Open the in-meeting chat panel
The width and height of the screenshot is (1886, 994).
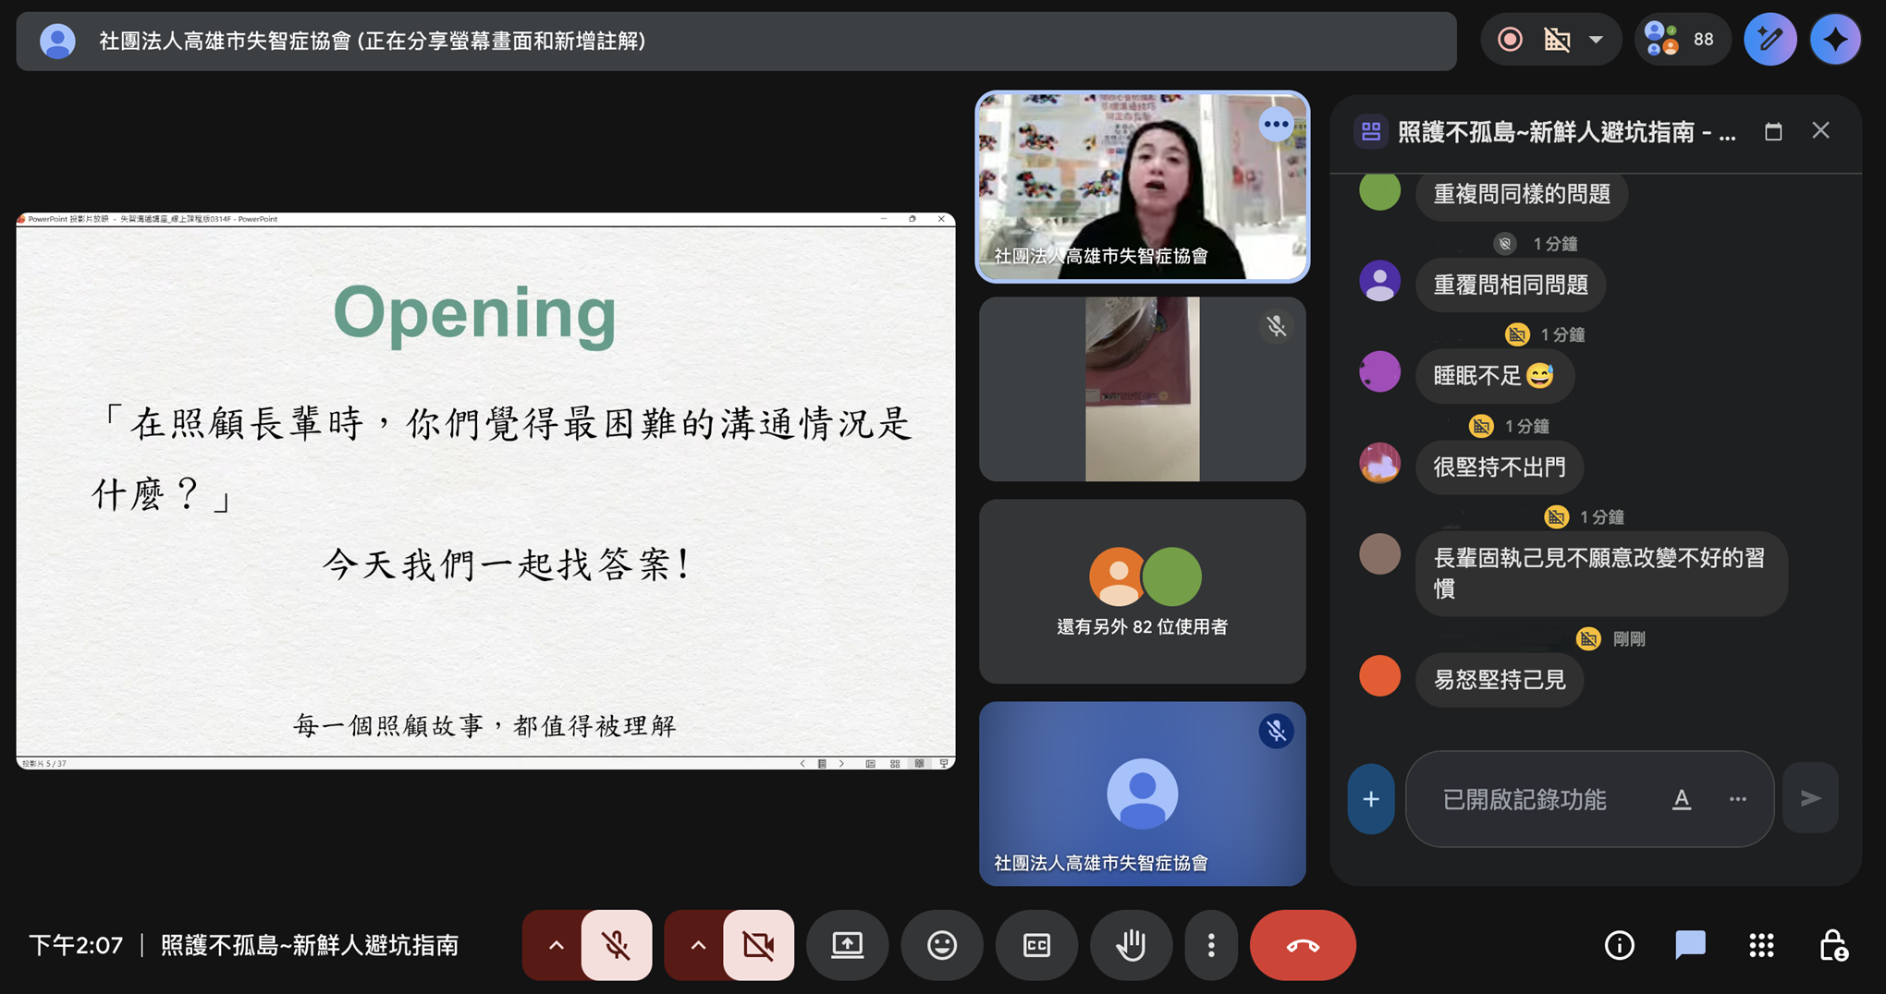pyautogui.click(x=1689, y=945)
